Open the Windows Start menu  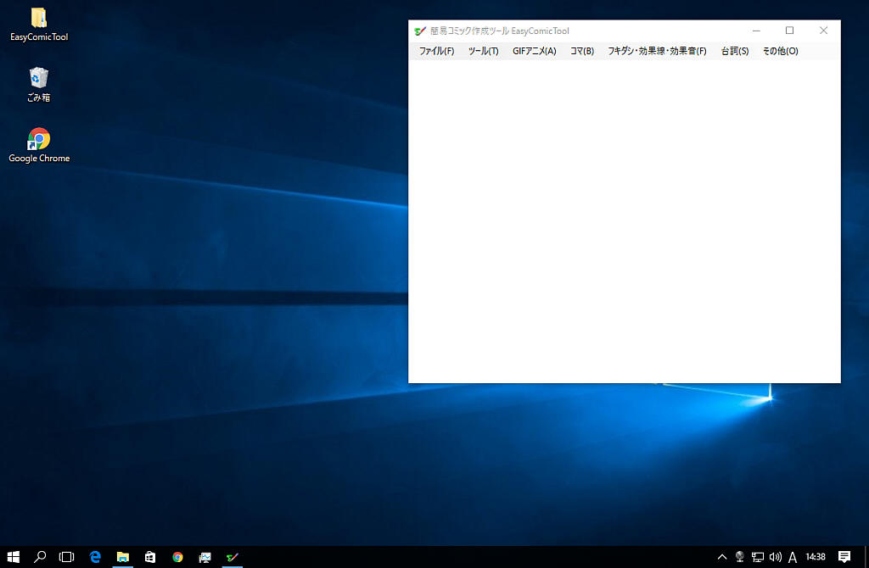[14, 557]
